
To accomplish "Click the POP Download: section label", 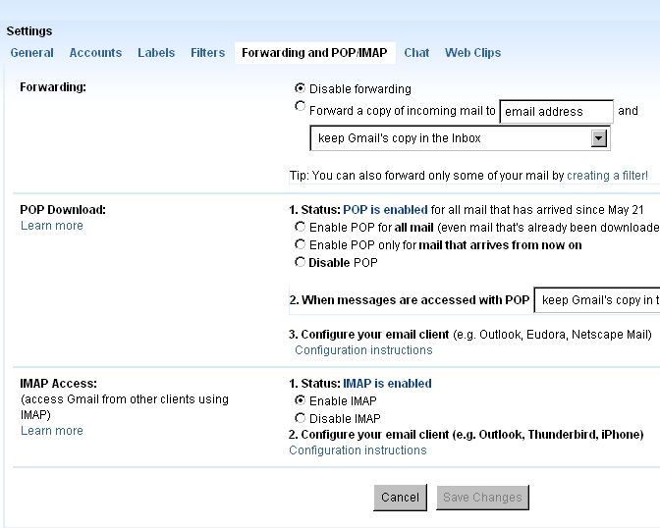I will 63,209.
